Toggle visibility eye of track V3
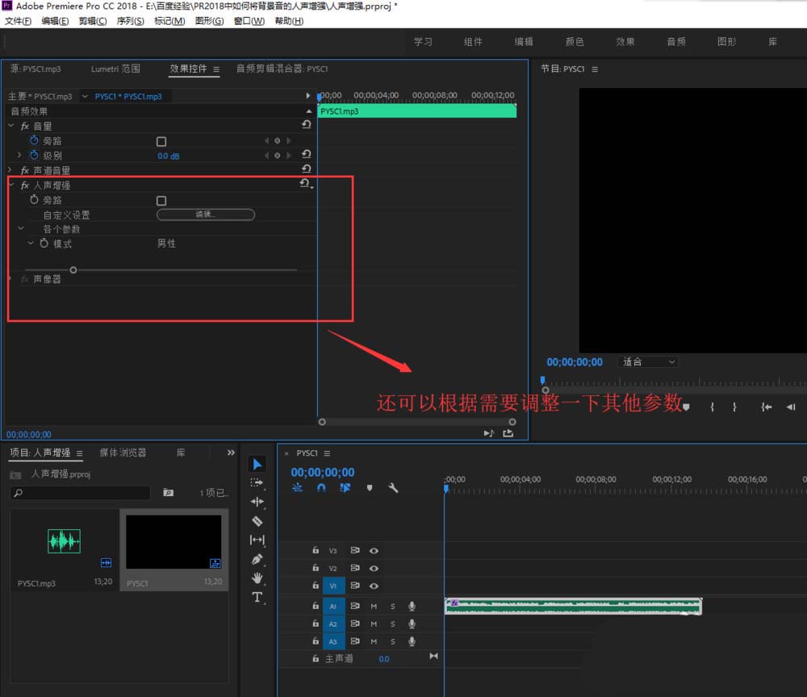This screenshot has height=697, width=807. click(x=374, y=551)
